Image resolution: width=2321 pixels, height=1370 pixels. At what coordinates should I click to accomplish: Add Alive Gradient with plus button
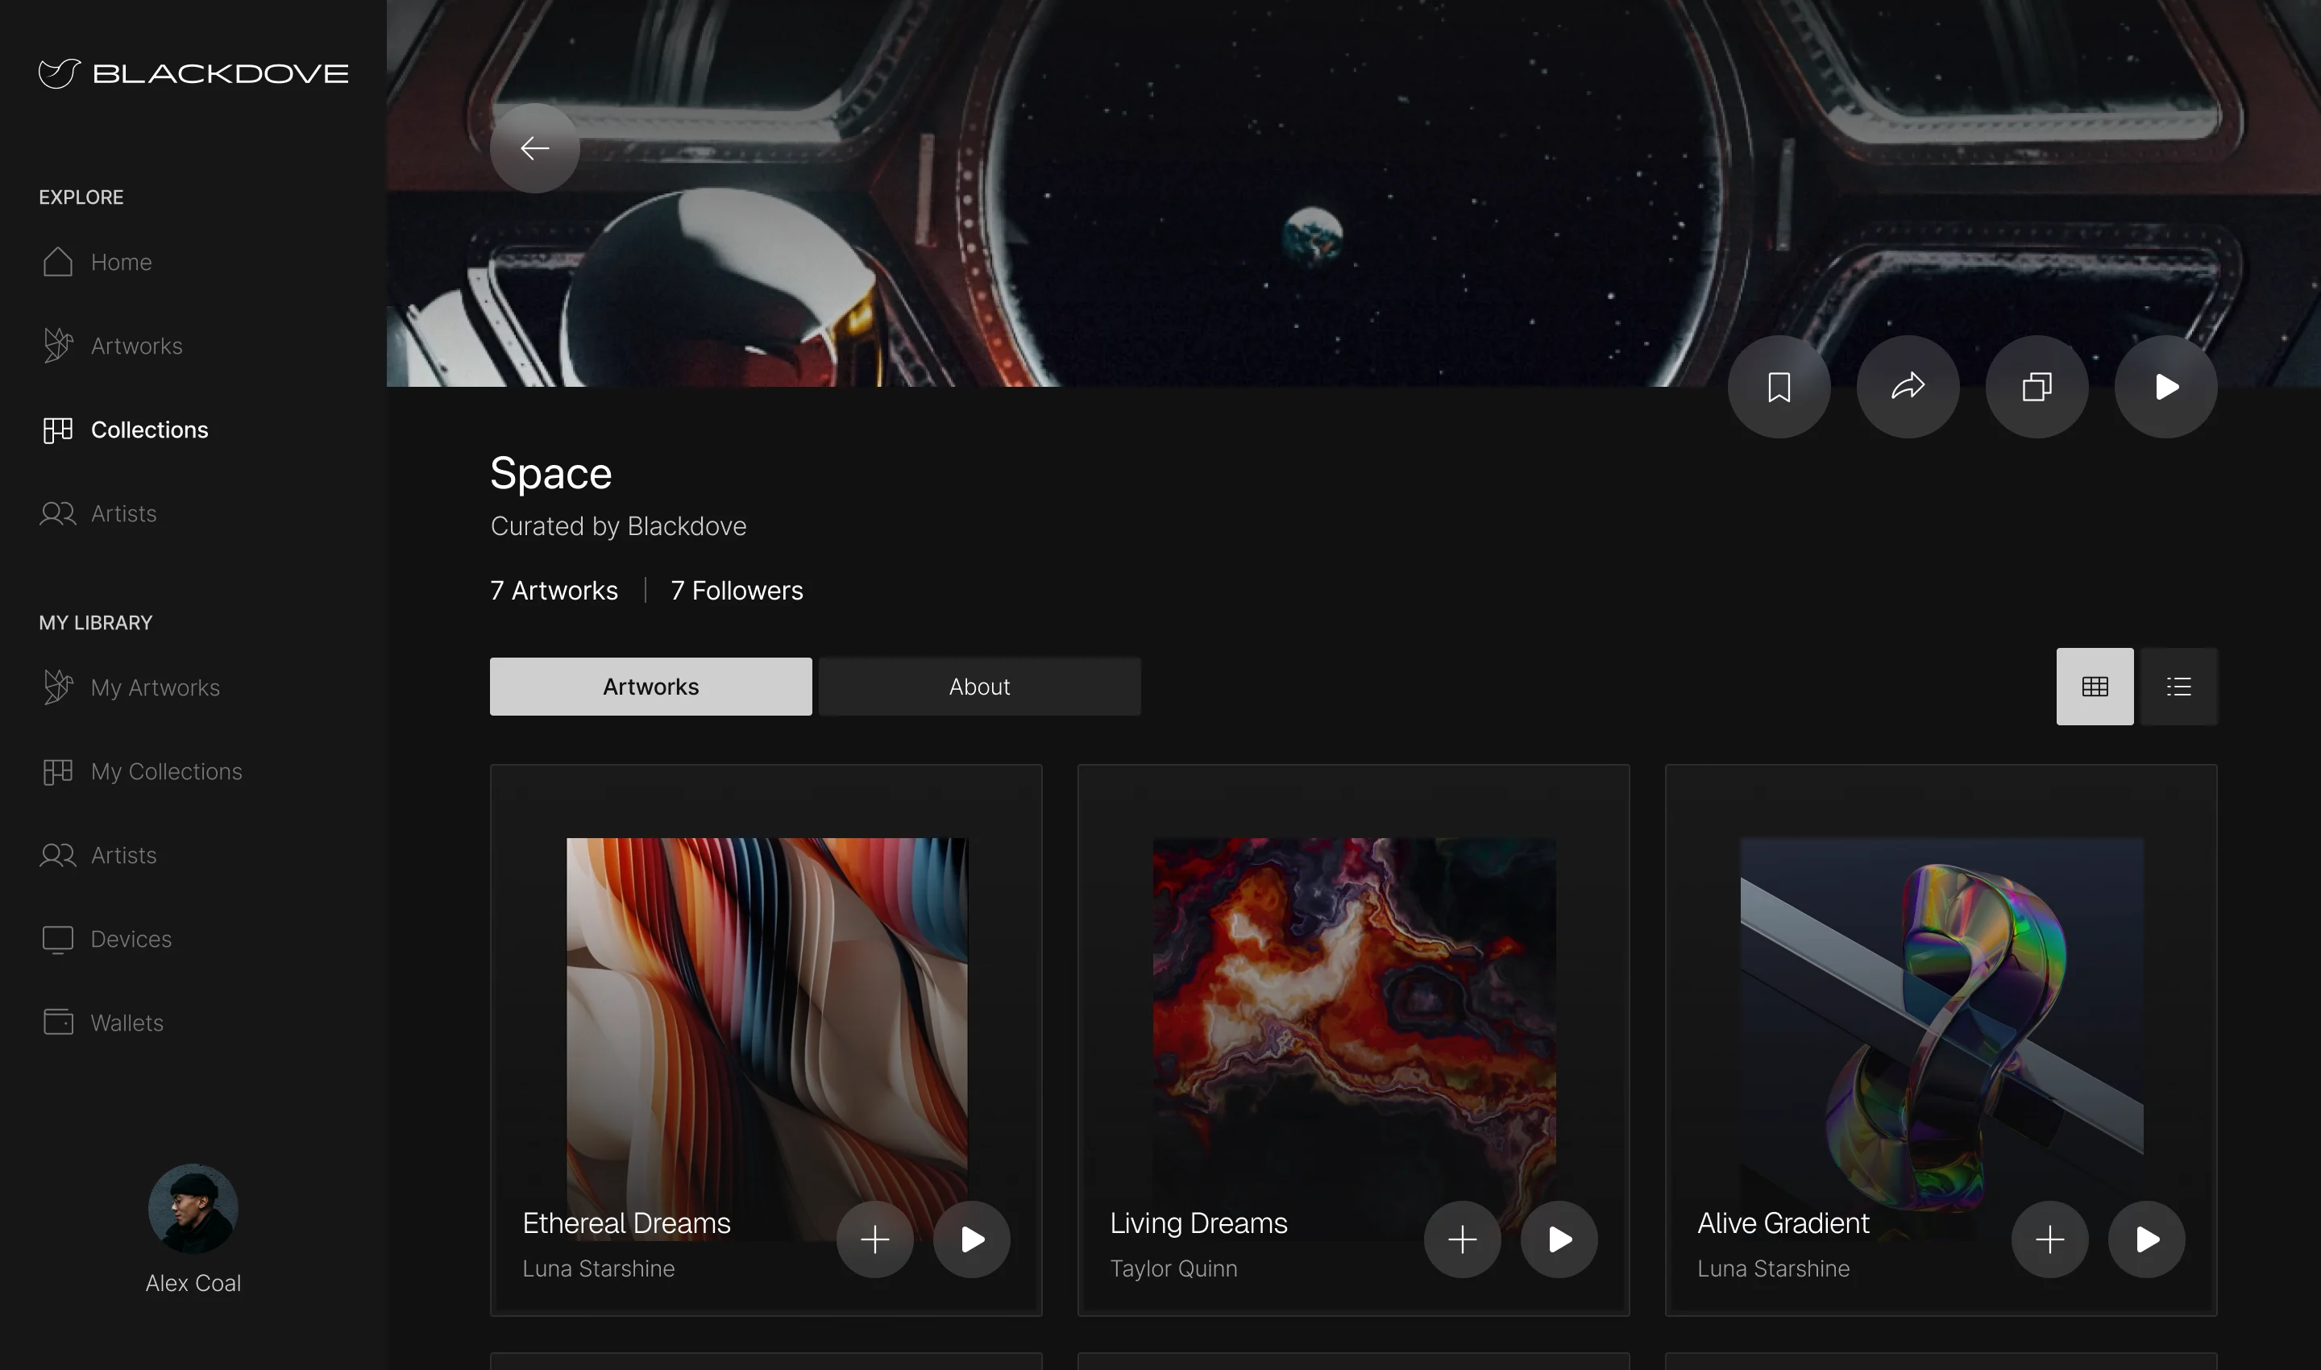point(2049,1239)
